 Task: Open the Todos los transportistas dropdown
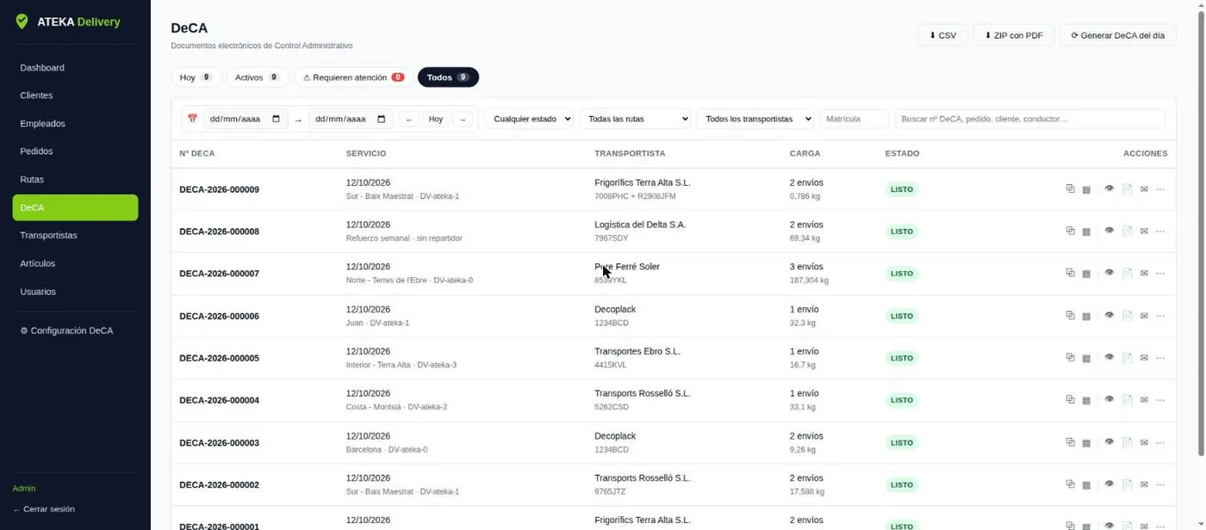point(755,119)
